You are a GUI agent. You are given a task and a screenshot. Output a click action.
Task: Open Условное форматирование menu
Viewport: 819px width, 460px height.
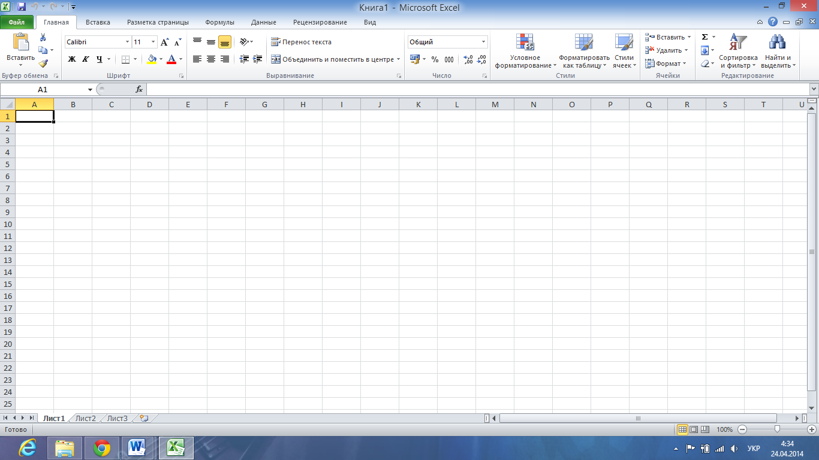(525, 52)
